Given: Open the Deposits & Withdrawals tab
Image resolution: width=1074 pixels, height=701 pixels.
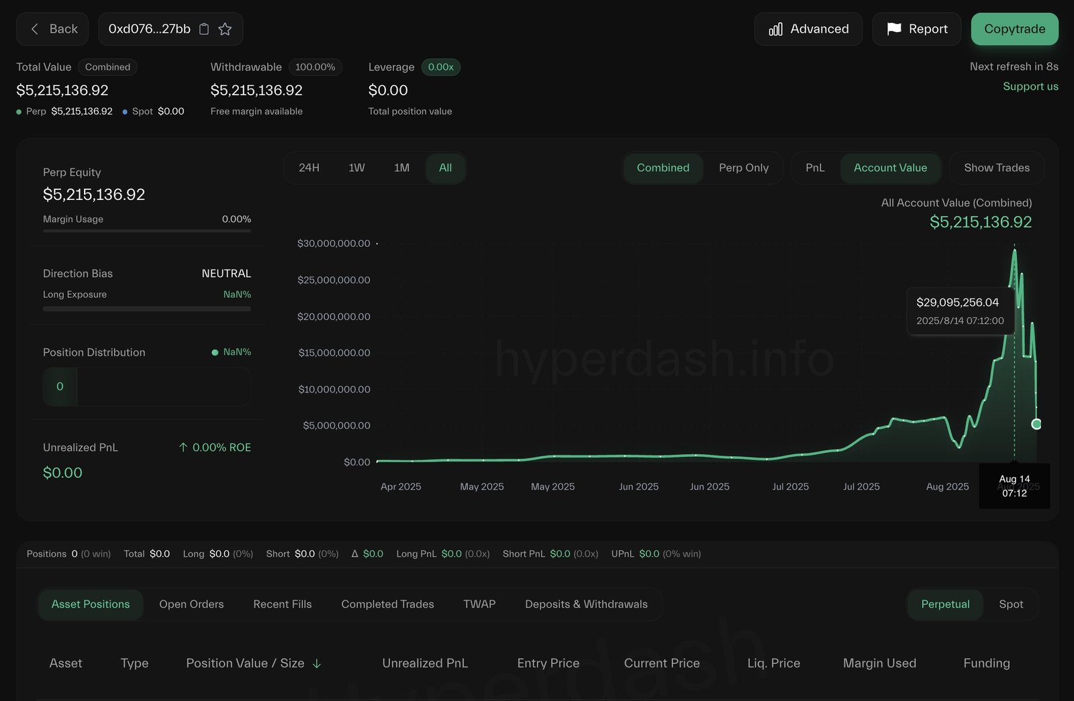Looking at the screenshot, I should click(585, 604).
